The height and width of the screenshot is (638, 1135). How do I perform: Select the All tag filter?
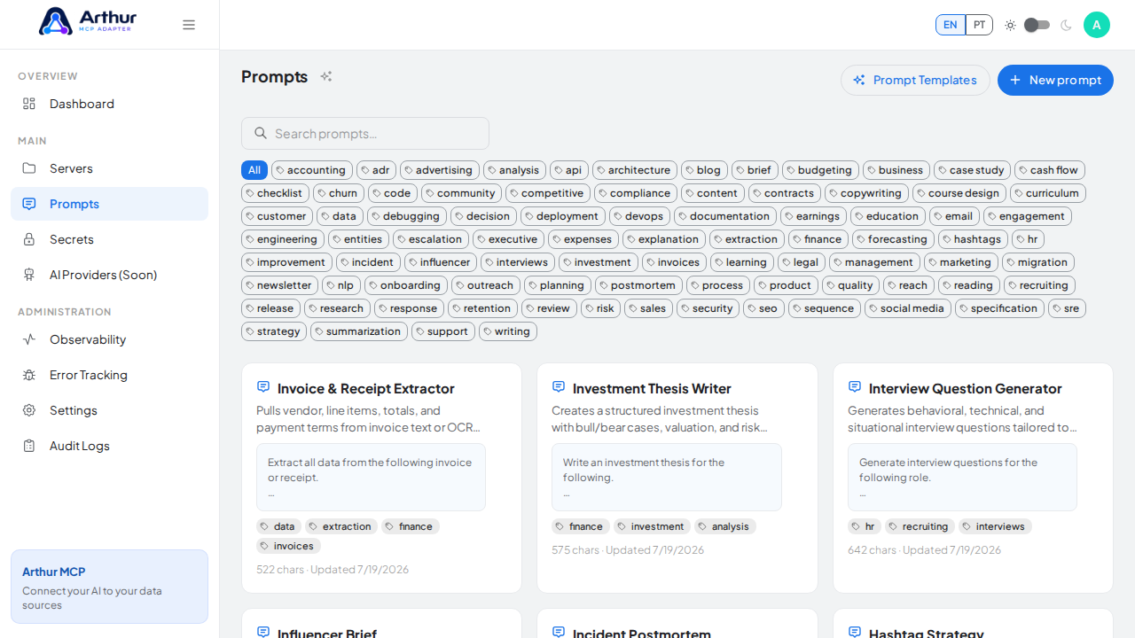click(254, 170)
